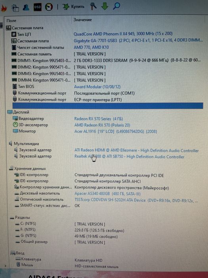Open the AMD Radeon RX 570 (Polaris 20) link
This screenshot has height=278, width=208.
(x=102, y=125)
